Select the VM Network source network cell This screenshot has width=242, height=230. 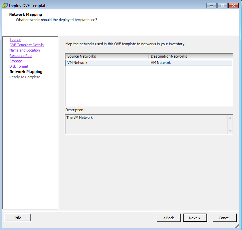[107, 63]
